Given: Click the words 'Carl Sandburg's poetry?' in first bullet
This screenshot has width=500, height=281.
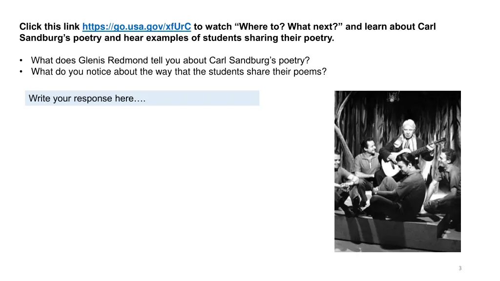Looking at the screenshot, I should click(259, 60).
